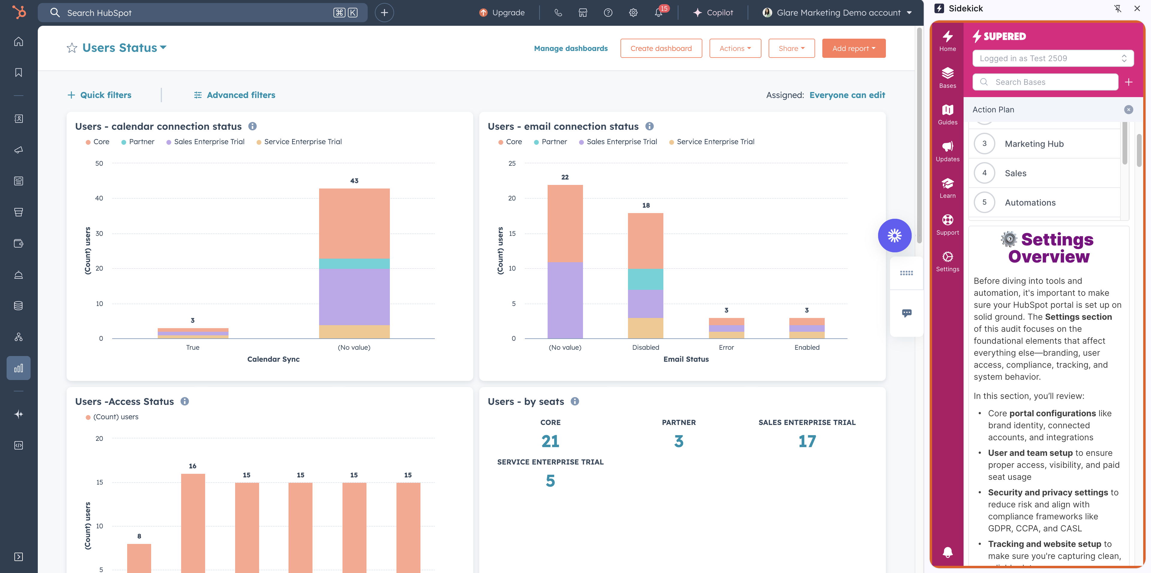This screenshot has width=1151, height=573.
Task: Unpin the Sidekick panel
Action: 1117,8
